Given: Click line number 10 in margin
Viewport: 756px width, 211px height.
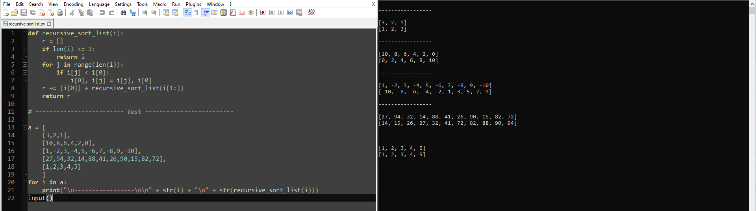Looking at the screenshot, I should click(x=11, y=104).
